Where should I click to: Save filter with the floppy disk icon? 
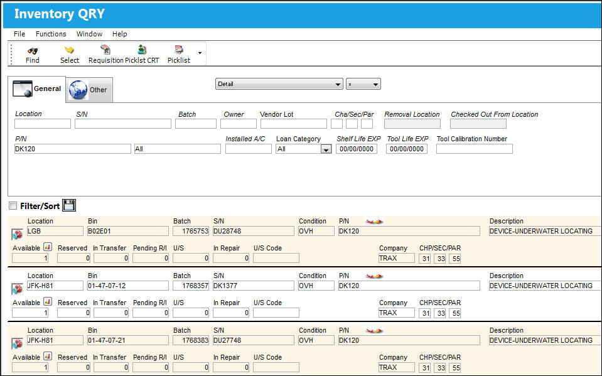click(x=69, y=205)
